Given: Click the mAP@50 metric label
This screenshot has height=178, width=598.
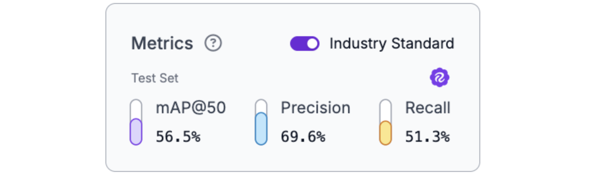Looking at the screenshot, I should (x=190, y=108).
